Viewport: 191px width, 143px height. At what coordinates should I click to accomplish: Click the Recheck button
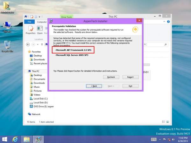click(x=111, y=77)
